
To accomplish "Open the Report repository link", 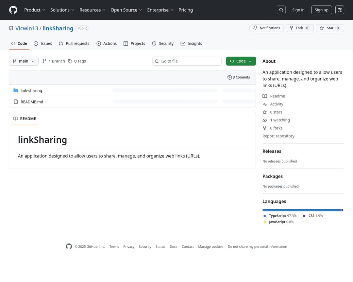I will tap(278, 136).
